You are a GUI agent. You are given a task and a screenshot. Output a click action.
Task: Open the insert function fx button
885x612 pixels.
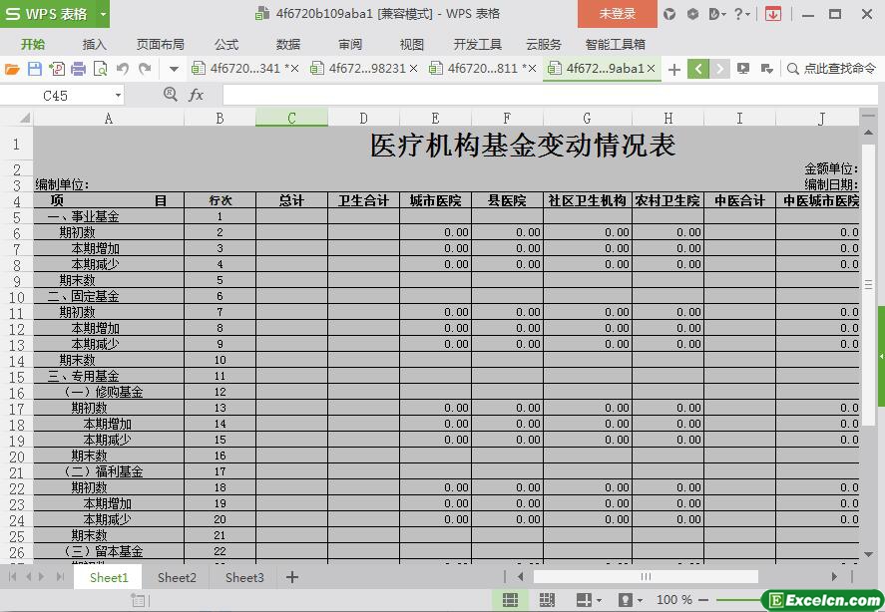click(196, 95)
